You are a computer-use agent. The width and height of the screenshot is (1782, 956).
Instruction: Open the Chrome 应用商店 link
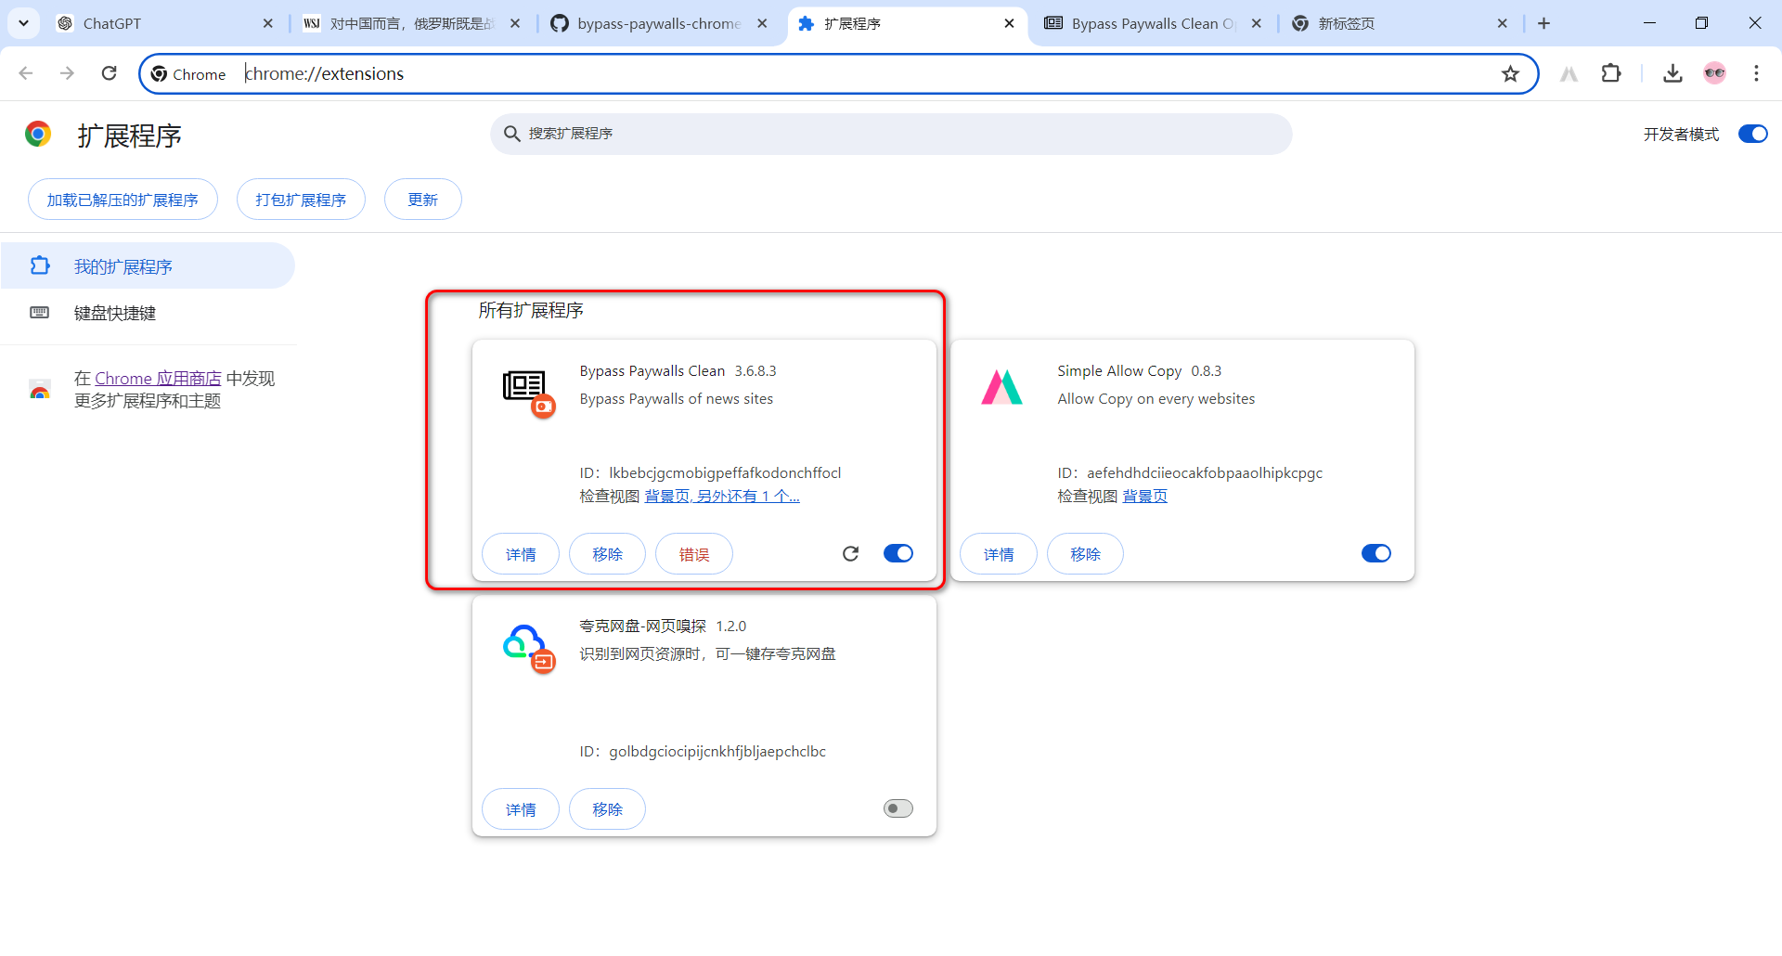pos(158,378)
